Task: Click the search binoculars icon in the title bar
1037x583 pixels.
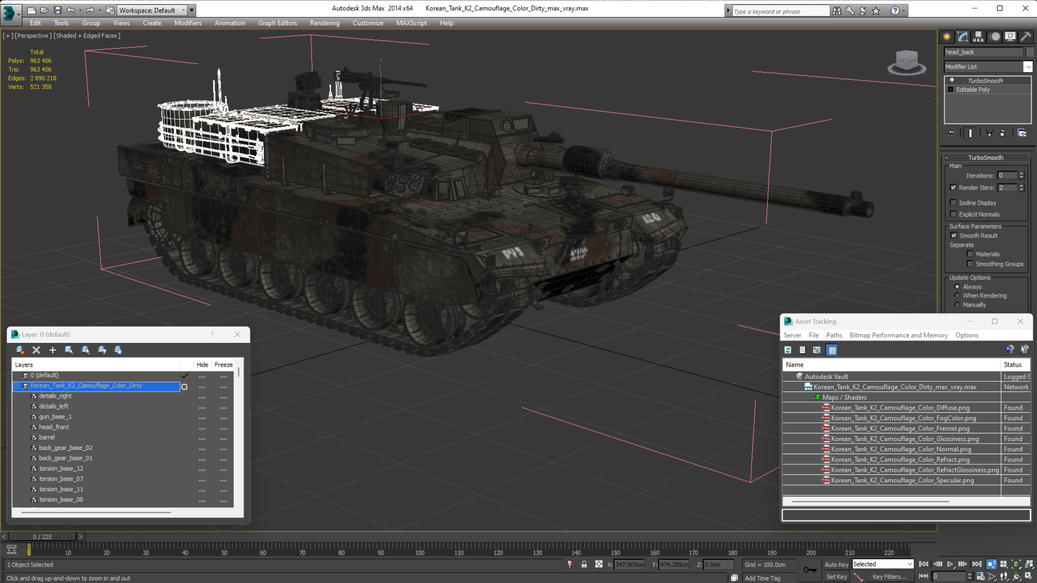Action: point(836,11)
